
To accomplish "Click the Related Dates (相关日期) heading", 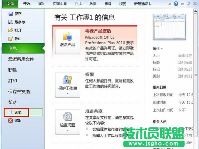I will [160, 87].
